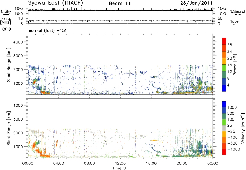Click the "60" tick of the Nave axis
Screen dimensions: 246x170
pyautogui.click(x=220, y=18)
